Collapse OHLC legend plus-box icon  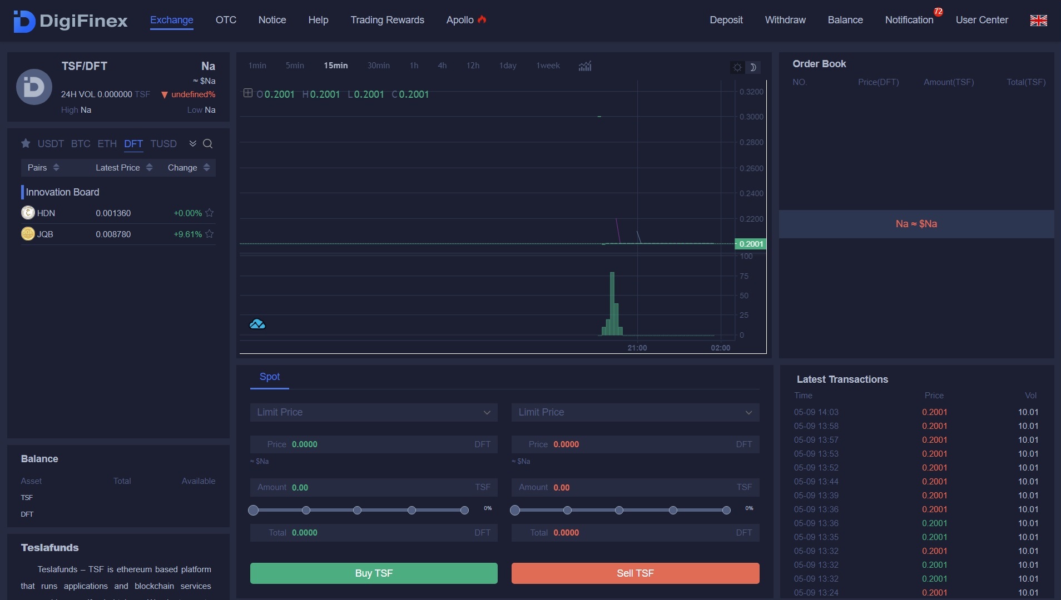pos(248,93)
